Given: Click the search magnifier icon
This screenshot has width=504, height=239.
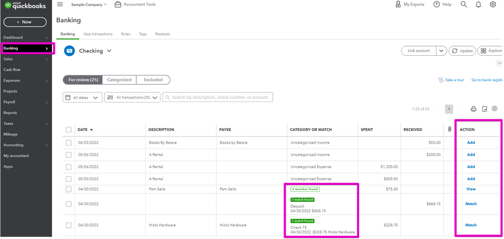Looking at the screenshot, I should (464, 5).
